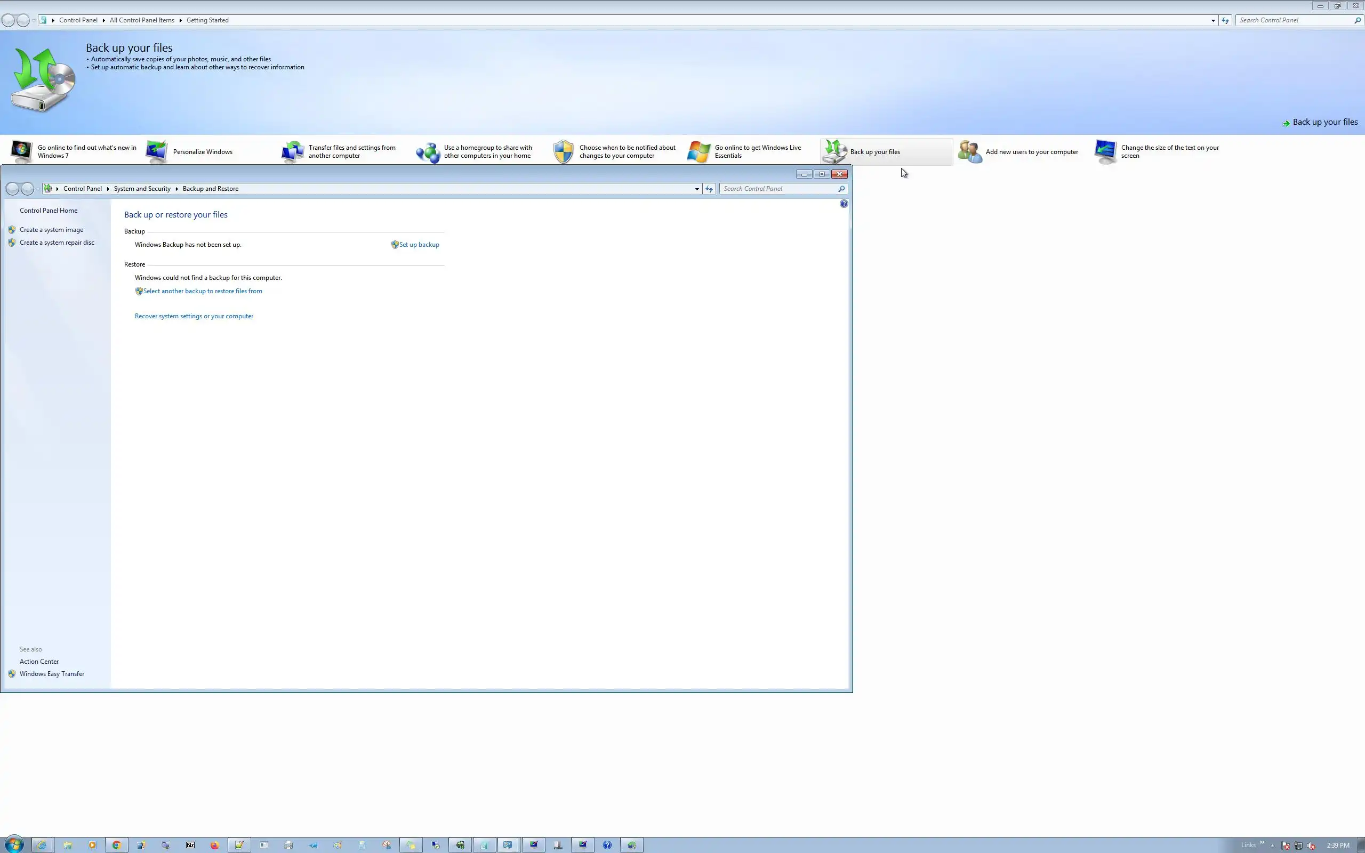
Task: Launch Firefox from the taskbar
Action: pyautogui.click(x=214, y=844)
